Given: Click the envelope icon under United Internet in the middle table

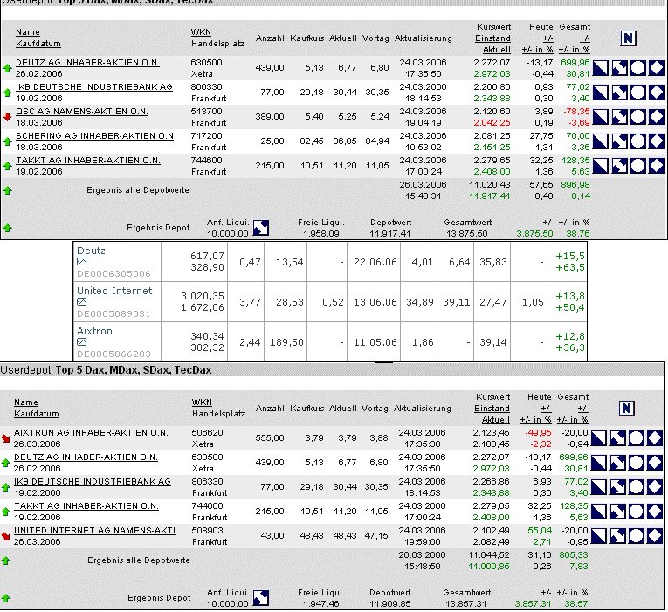Looking at the screenshot, I should click(82, 302).
